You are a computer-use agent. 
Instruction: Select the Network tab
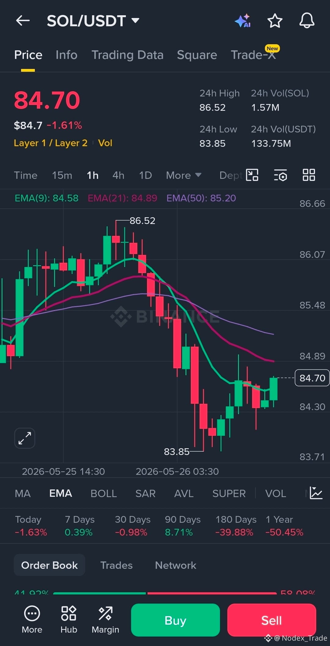(176, 565)
